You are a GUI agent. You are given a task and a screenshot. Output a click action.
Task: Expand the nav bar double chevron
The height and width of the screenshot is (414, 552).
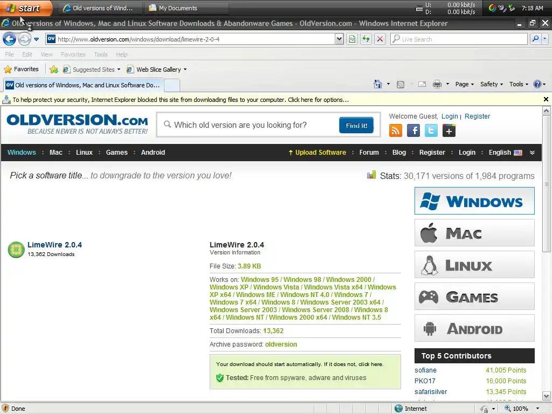532,153
